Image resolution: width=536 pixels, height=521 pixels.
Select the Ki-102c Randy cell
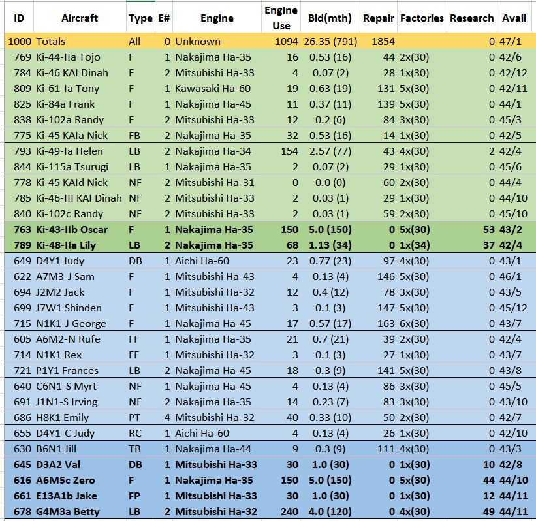click(x=80, y=214)
